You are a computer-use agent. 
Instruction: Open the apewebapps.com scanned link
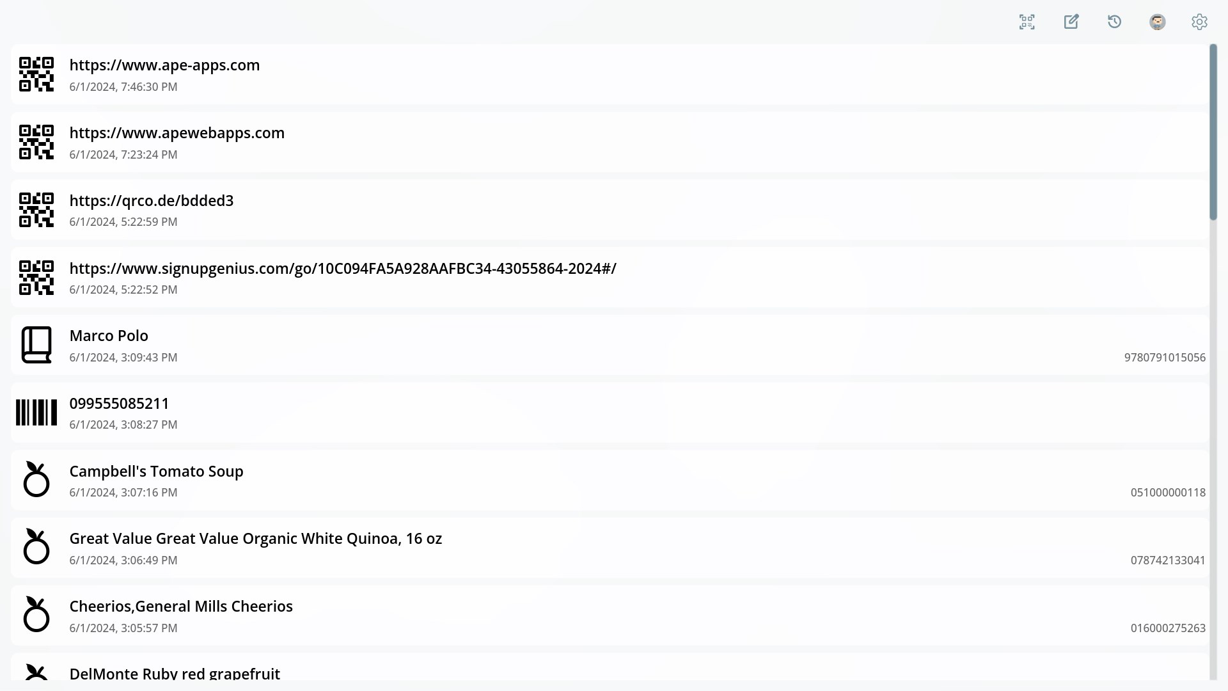(177, 133)
